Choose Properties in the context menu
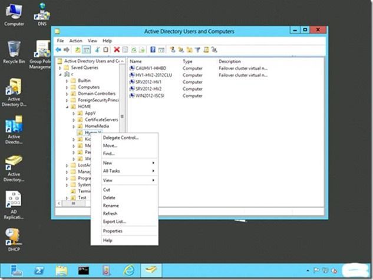 (x=125, y=231)
